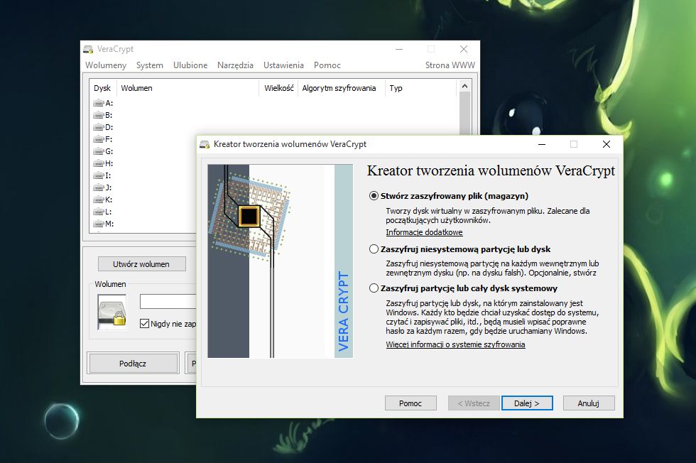Open the Wolumeny menu
Screen dimensions: 696x463
(105, 65)
